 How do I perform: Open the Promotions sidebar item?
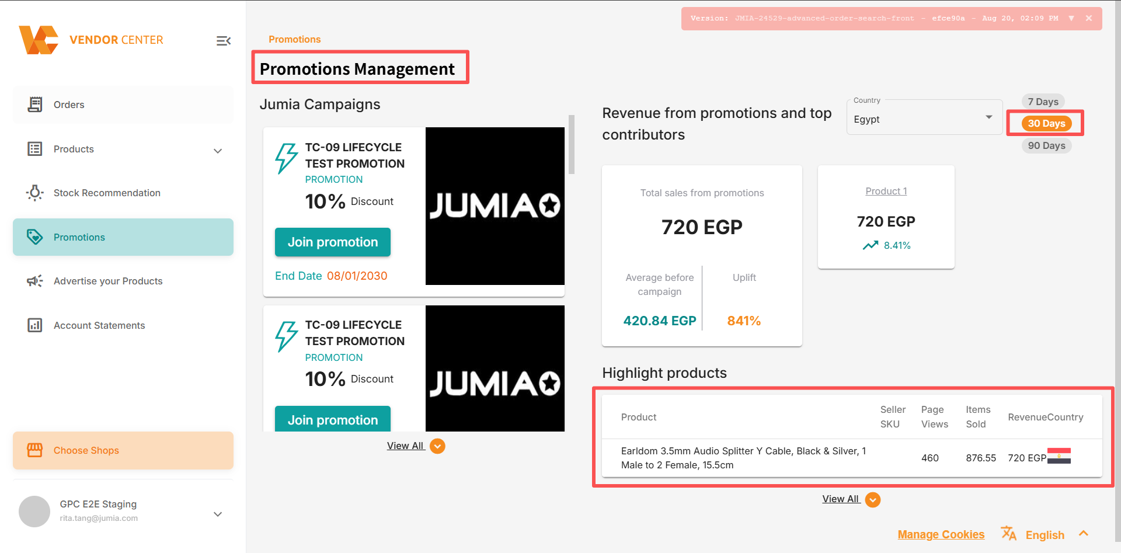click(x=123, y=237)
